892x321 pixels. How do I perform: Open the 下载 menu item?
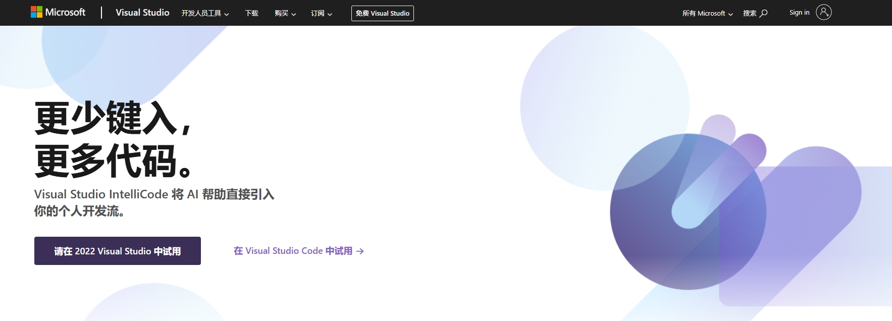click(251, 13)
